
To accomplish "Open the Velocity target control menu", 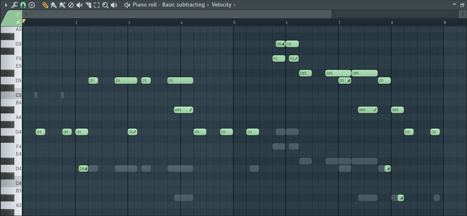I will [x=221, y=5].
